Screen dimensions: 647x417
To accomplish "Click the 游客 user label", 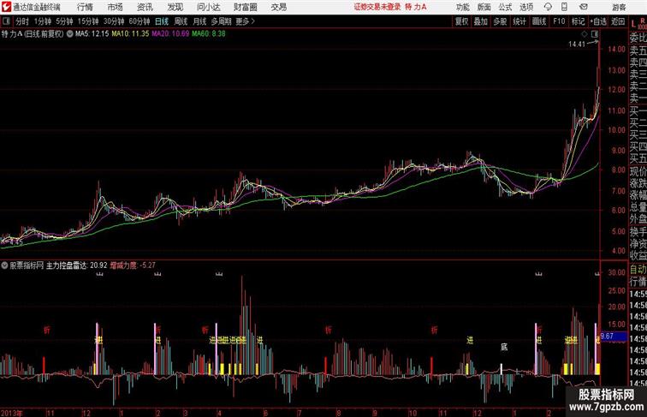I will tap(619, 7).
